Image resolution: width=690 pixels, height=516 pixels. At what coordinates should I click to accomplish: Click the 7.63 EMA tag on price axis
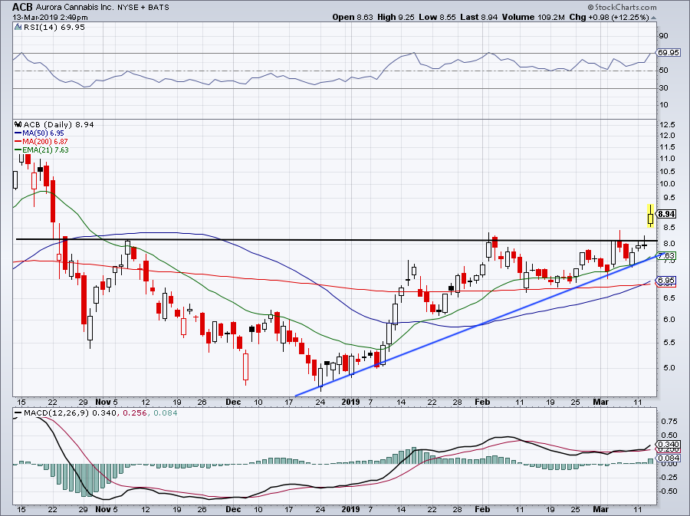pos(667,255)
